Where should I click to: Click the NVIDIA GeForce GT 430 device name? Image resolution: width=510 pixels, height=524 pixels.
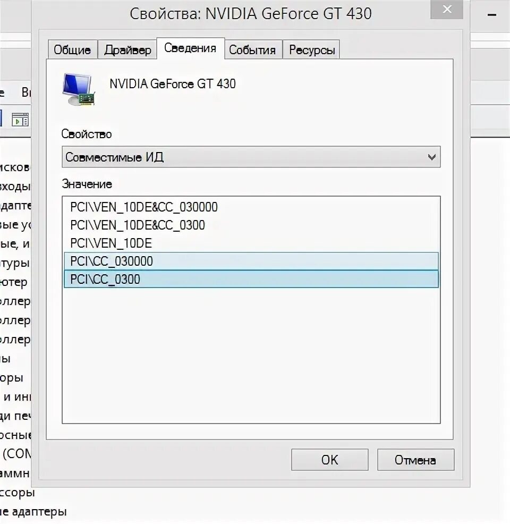coord(173,83)
